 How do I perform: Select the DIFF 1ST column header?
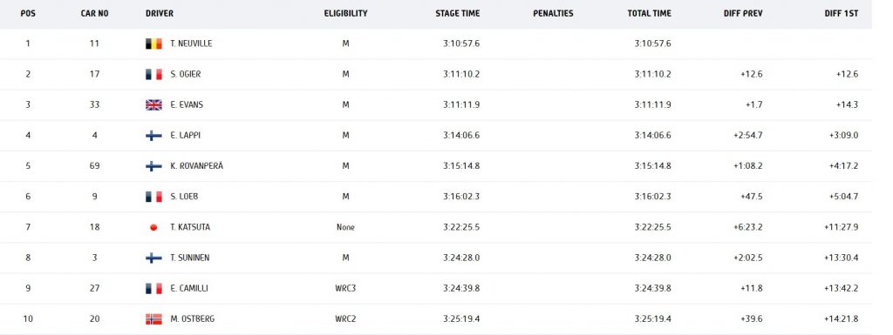[x=842, y=14]
